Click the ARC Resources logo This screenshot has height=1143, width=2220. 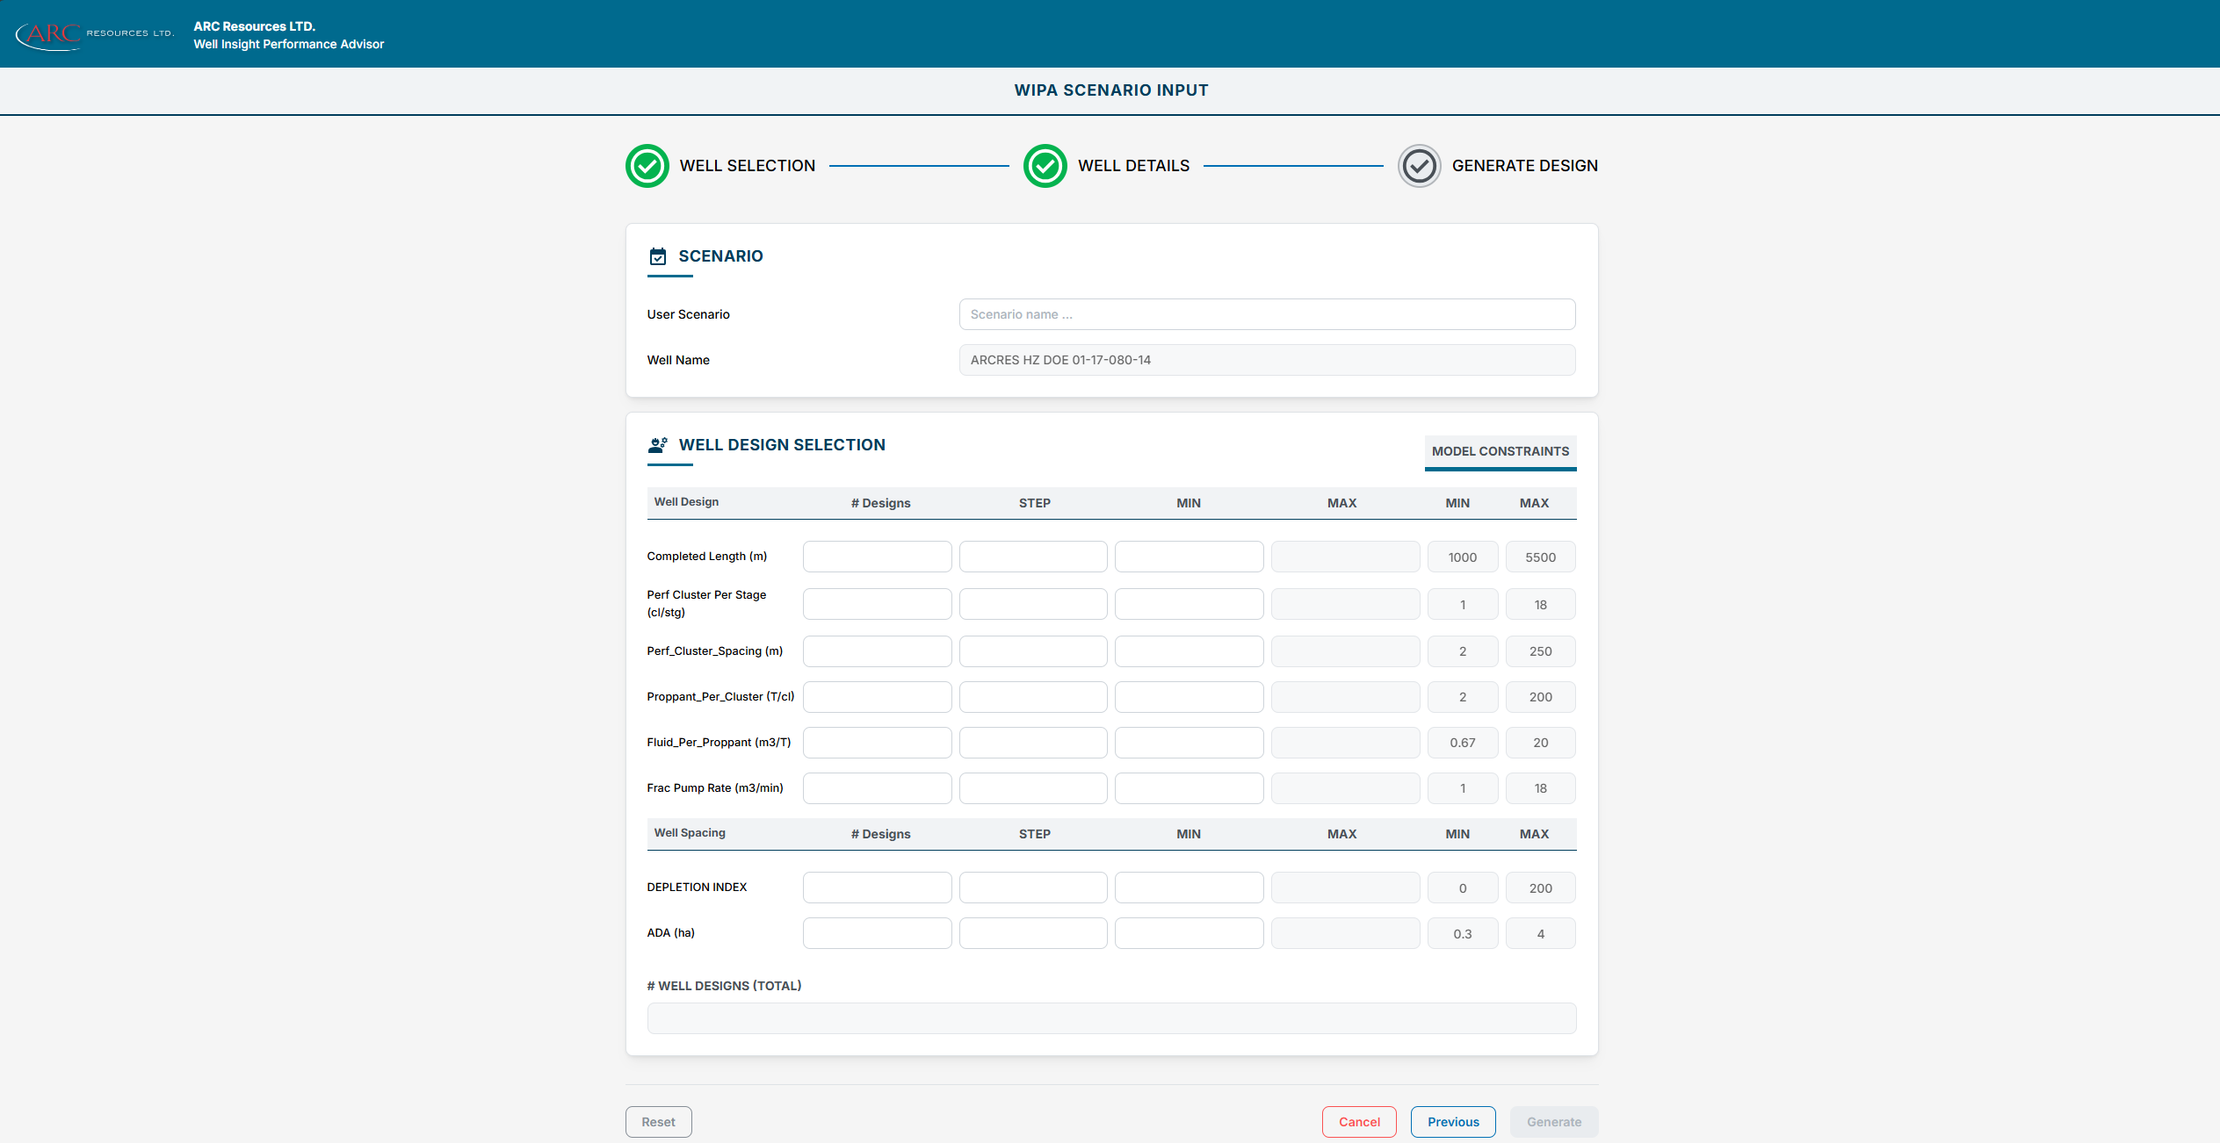tap(95, 34)
